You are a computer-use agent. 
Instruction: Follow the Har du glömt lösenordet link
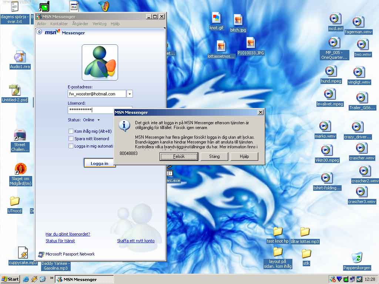68,234
